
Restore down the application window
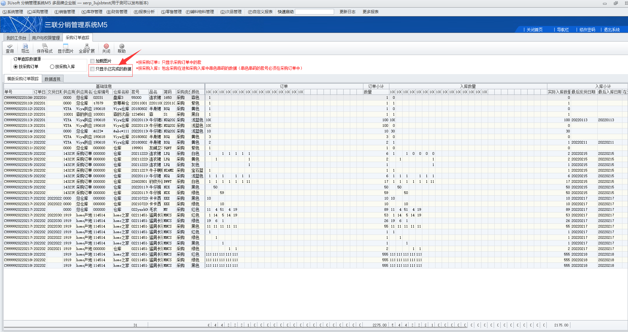click(x=615, y=3)
